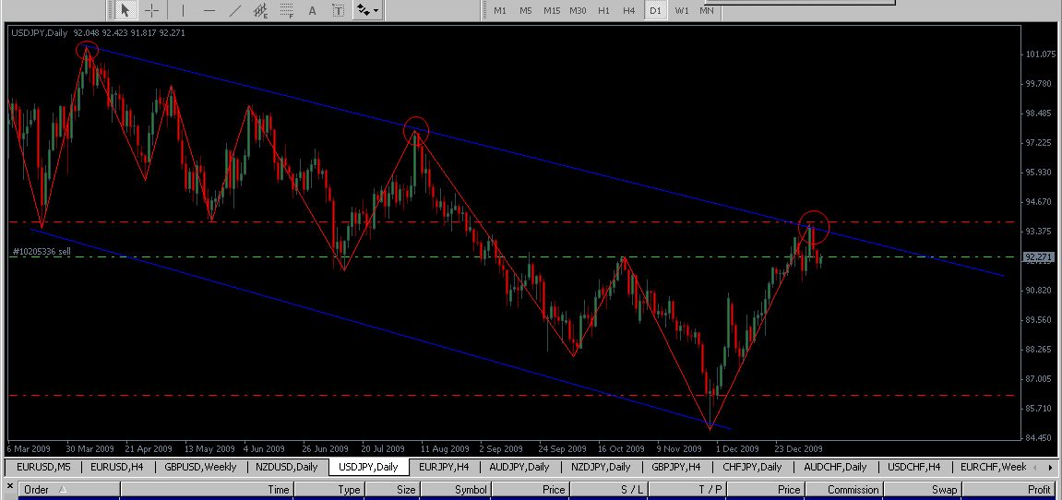Image resolution: width=1062 pixels, height=500 pixels.
Task: Choose the vertical line drawing tool
Action: [x=183, y=10]
